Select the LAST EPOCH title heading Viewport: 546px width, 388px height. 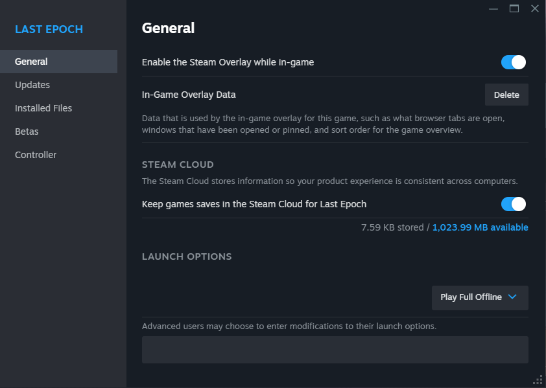pos(49,29)
